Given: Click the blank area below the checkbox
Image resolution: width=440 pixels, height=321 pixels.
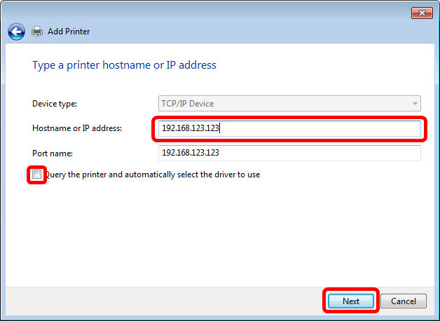Looking at the screenshot, I should tap(210, 231).
